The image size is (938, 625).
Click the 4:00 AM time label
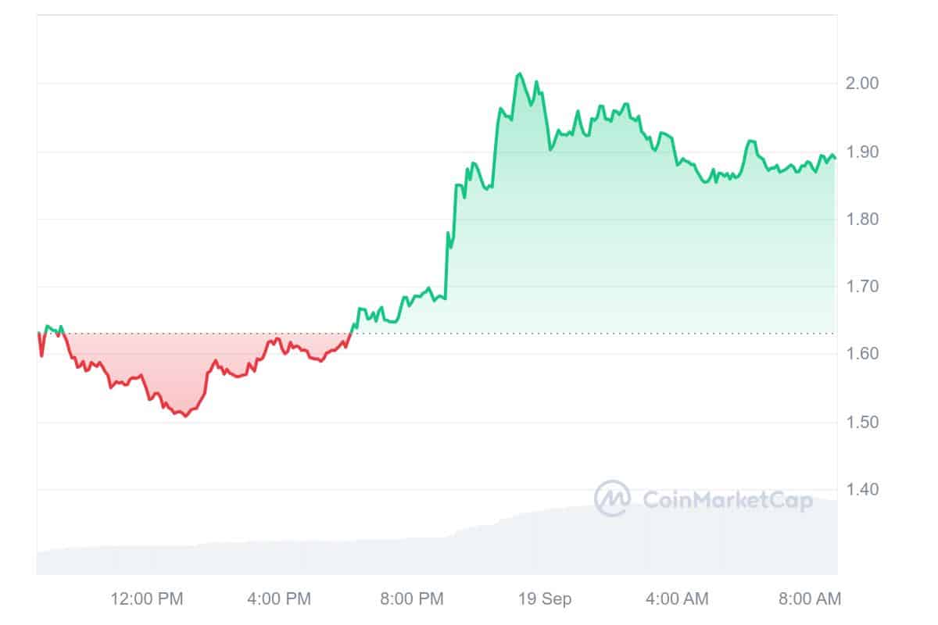click(x=676, y=599)
